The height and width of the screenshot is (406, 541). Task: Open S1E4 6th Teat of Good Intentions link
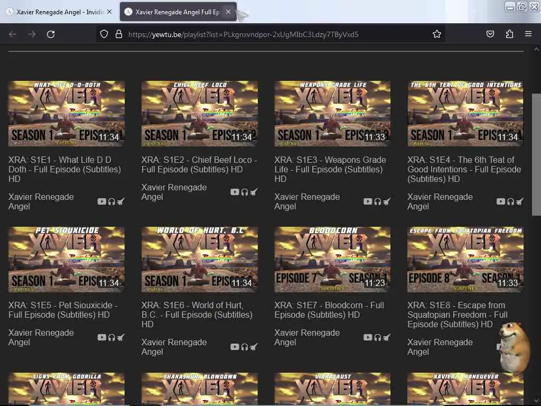coord(464,169)
